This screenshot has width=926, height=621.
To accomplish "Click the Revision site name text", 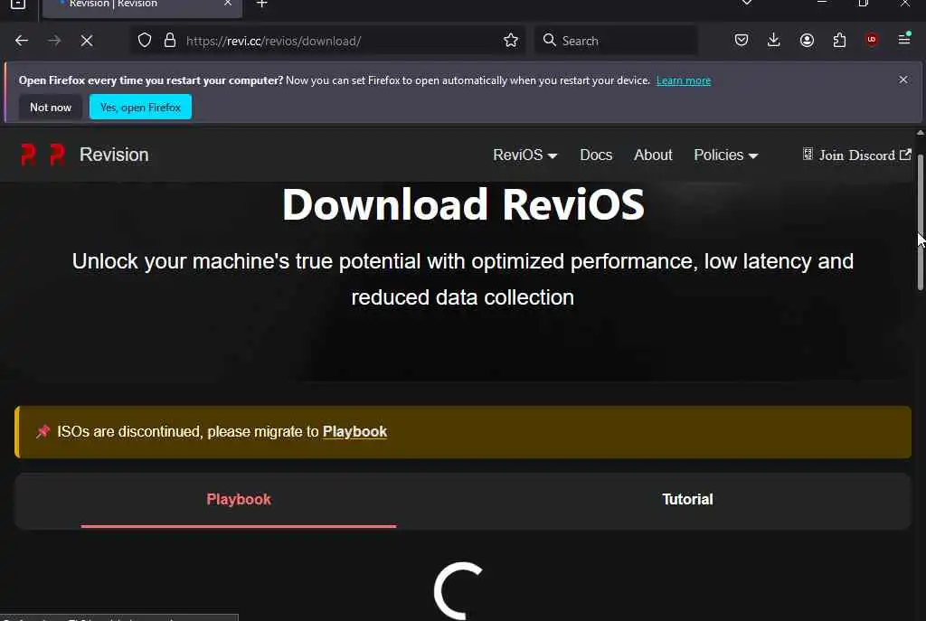I will pos(114,155).
